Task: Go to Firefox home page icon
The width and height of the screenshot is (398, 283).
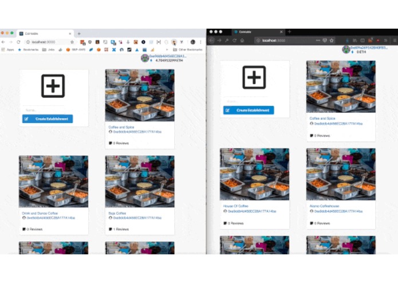Action: coord(242,40)
